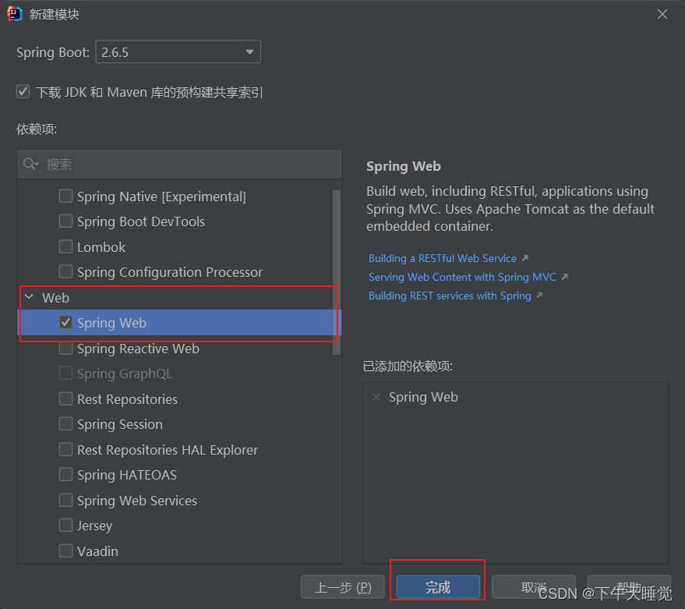Enable Spring Session dependency
Image resolution: width=685 pixels, height=609 pixels.
65,424
